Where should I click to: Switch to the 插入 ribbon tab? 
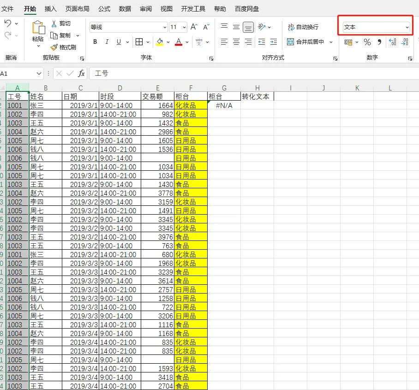tap(51, 9)
